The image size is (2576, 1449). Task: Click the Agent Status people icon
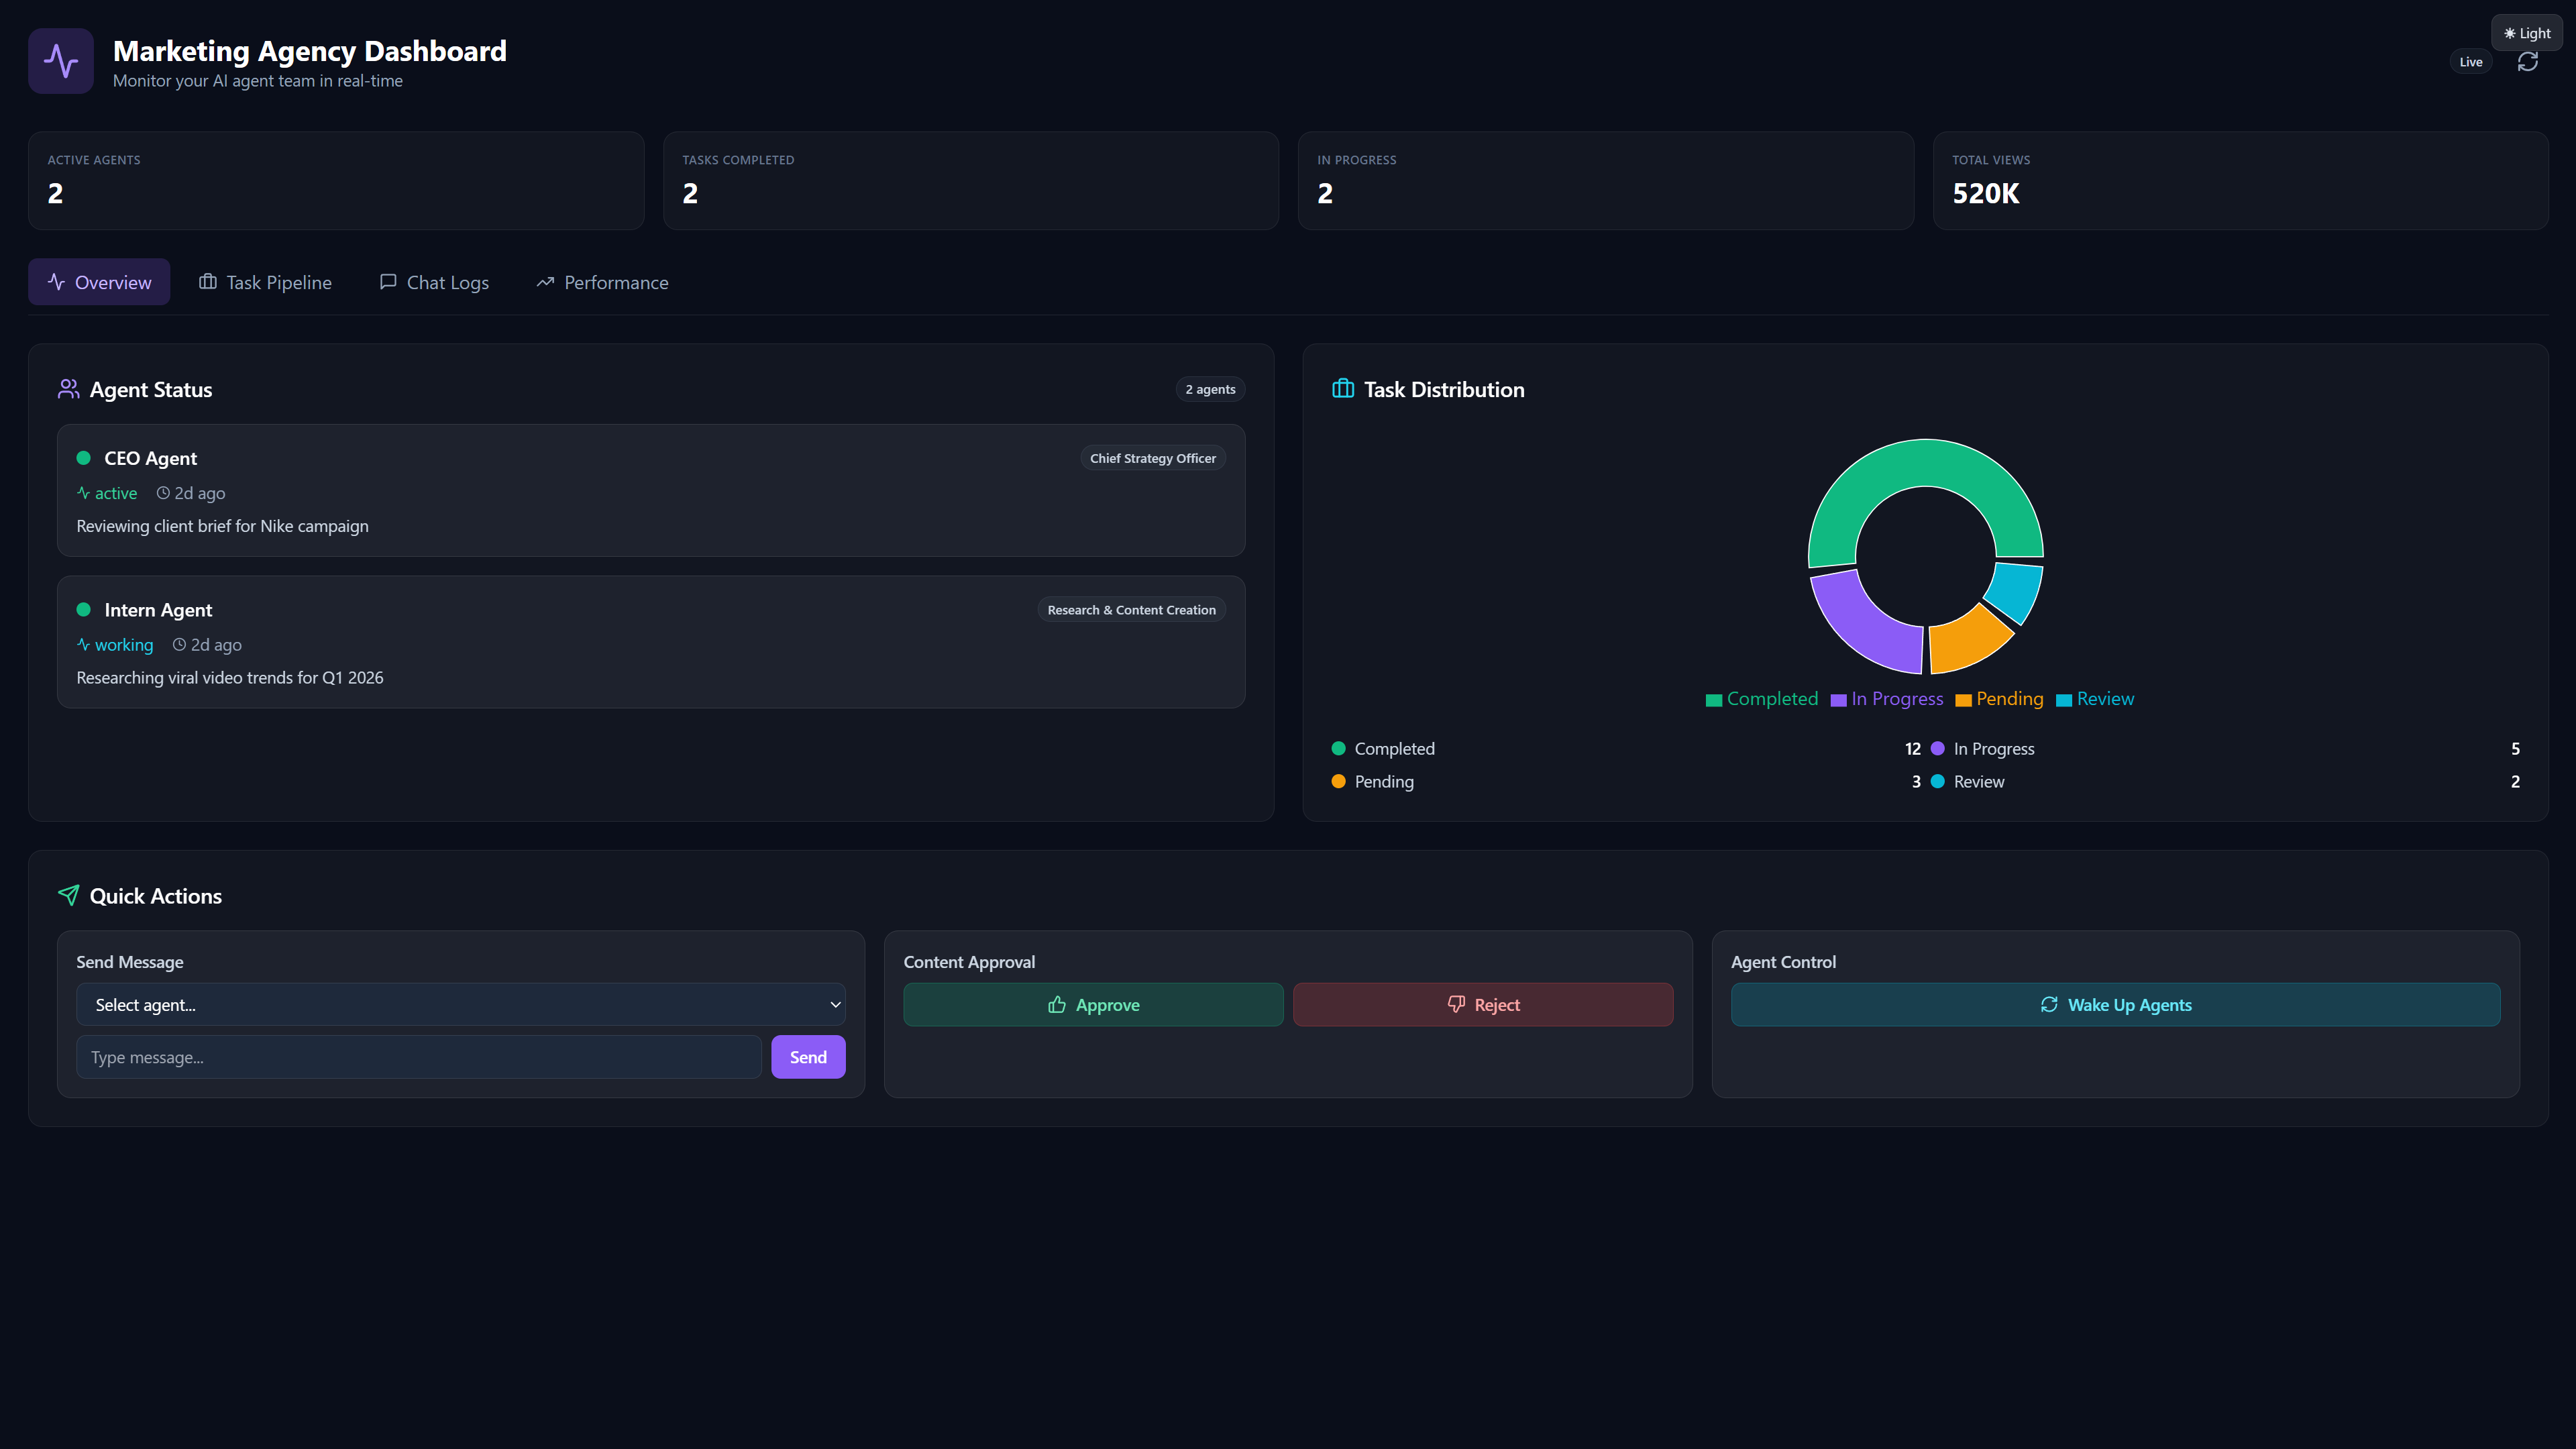coord(68,389)
